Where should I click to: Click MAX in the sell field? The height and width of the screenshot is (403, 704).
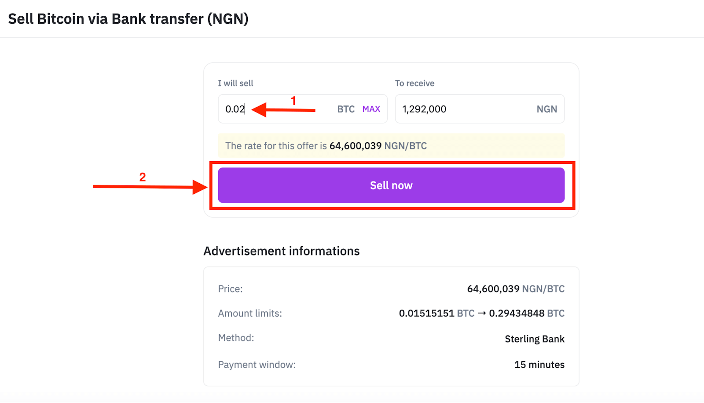pyautogui.click(x=371, y=109)
